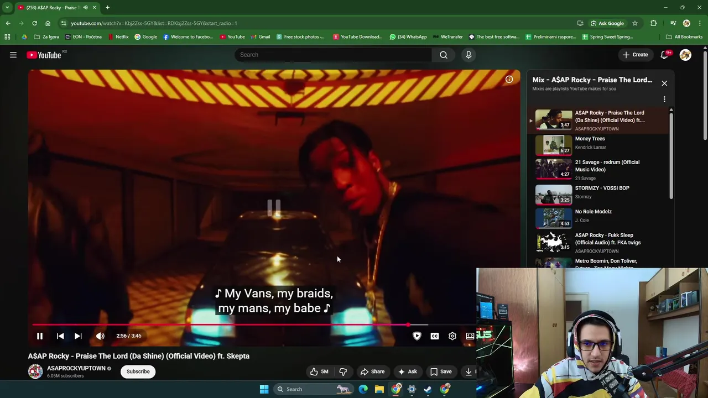Skip to the previous video in the mix

point(60,336)
